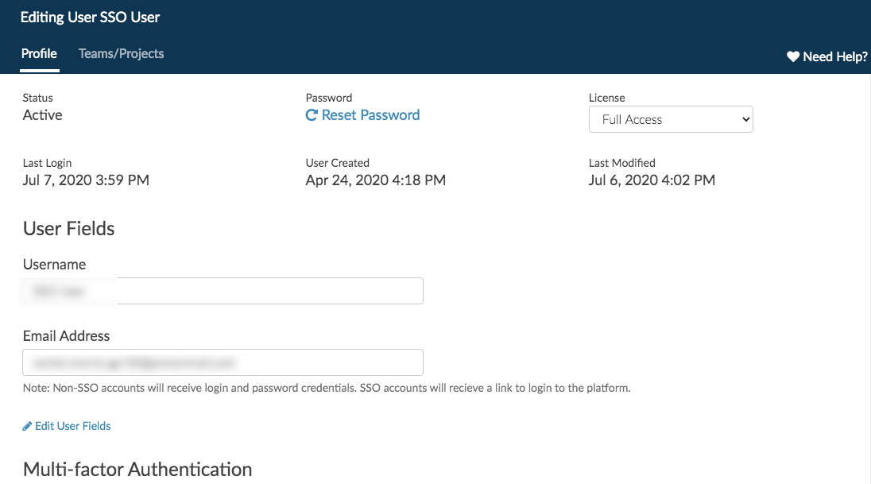
Task: Switch to the Profile tab
Action: click(x=39, y=54)
